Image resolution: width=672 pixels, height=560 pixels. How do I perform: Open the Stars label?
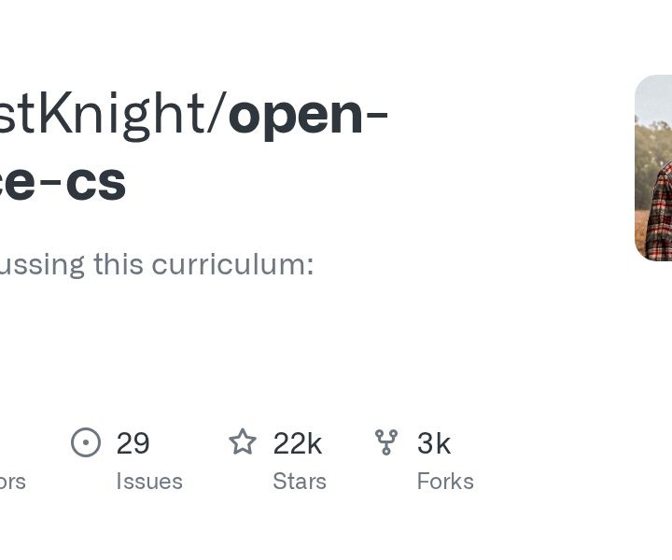[x=300, y=482]
